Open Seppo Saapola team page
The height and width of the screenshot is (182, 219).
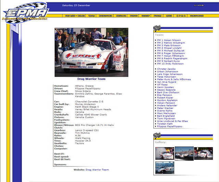[166, 90]
